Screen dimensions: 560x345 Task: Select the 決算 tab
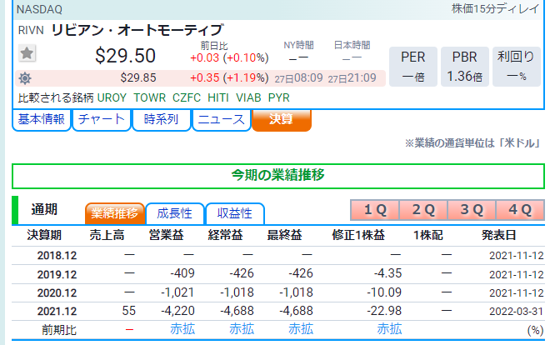pyautogui.click(x=282, y=120)
